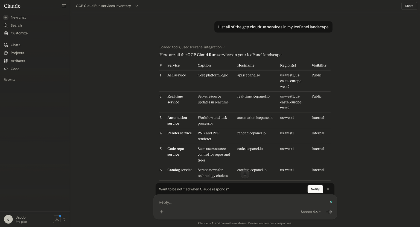Image resolution: width=420 pixels, height=227 pixels.
Task: Expand the IcePanel integration tool details
Action: point(192,47)
